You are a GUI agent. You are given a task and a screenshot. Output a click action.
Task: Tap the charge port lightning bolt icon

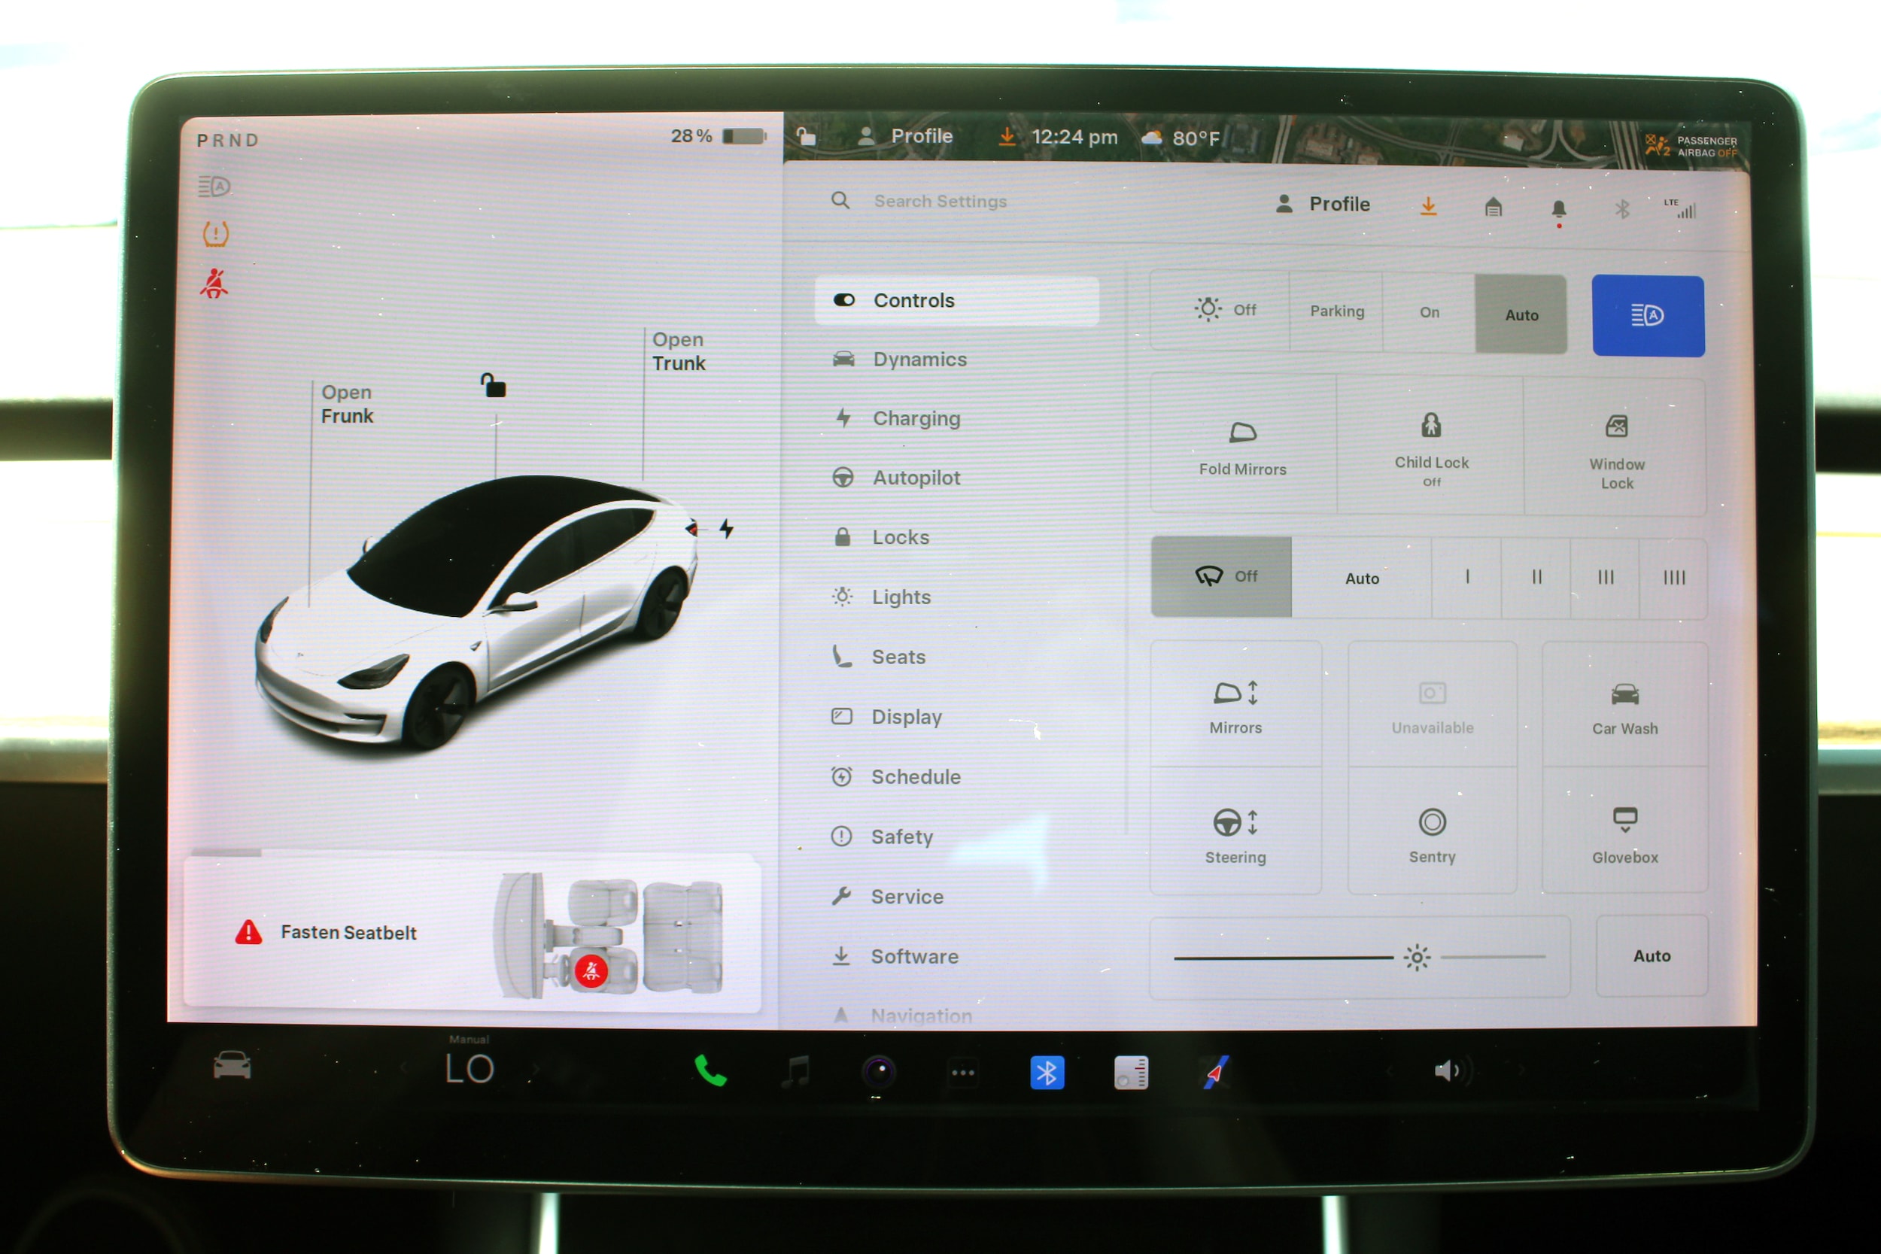(726, 529)
